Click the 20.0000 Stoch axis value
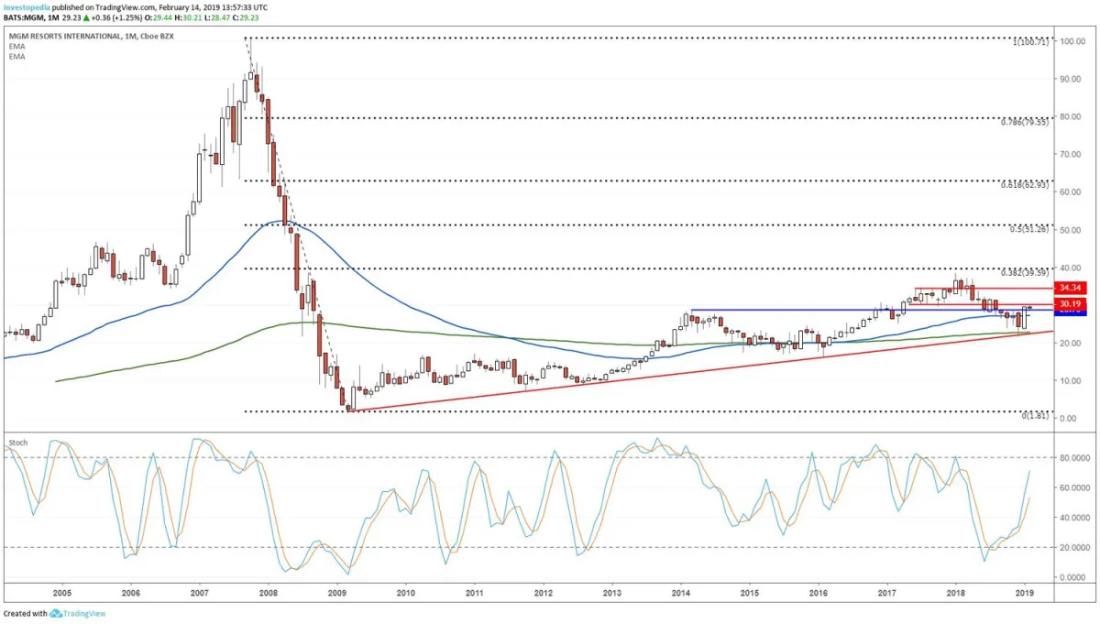The width and height of the screenshot is (1100, 624). coord(1074,548)
